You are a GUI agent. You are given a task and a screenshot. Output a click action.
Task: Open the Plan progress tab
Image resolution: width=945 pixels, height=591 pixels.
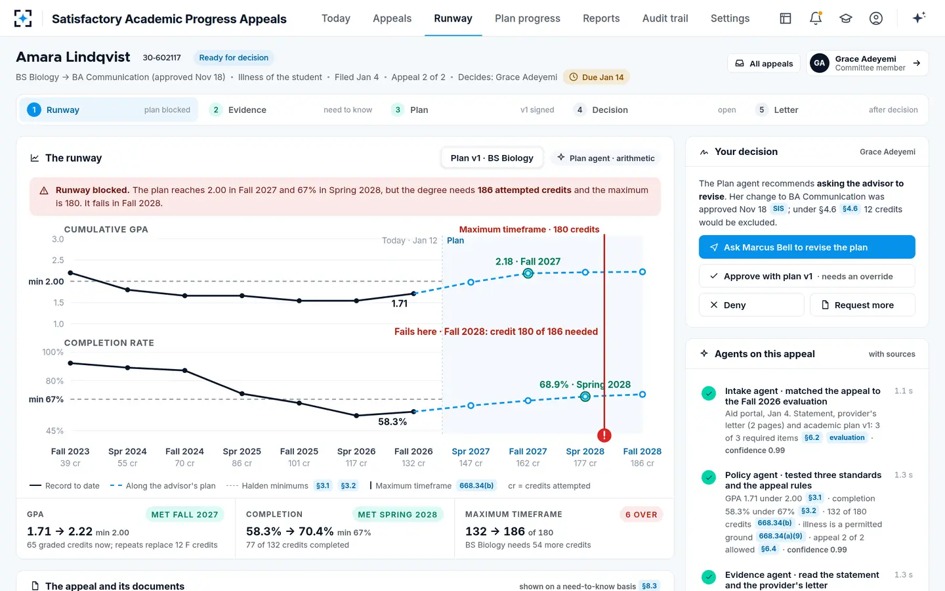point(528,18)
